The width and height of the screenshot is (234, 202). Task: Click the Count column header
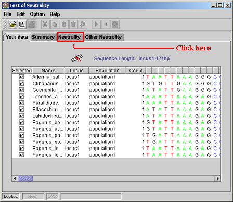pos(136,71)
